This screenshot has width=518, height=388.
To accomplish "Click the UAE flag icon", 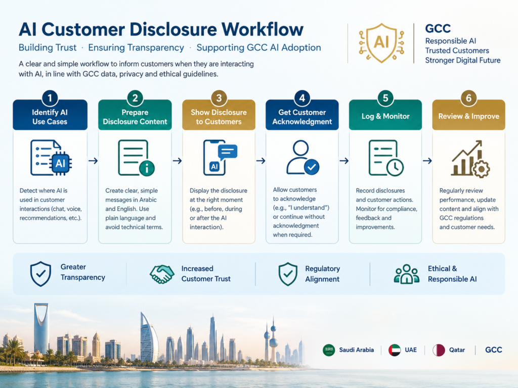I will tap(395, 350).
